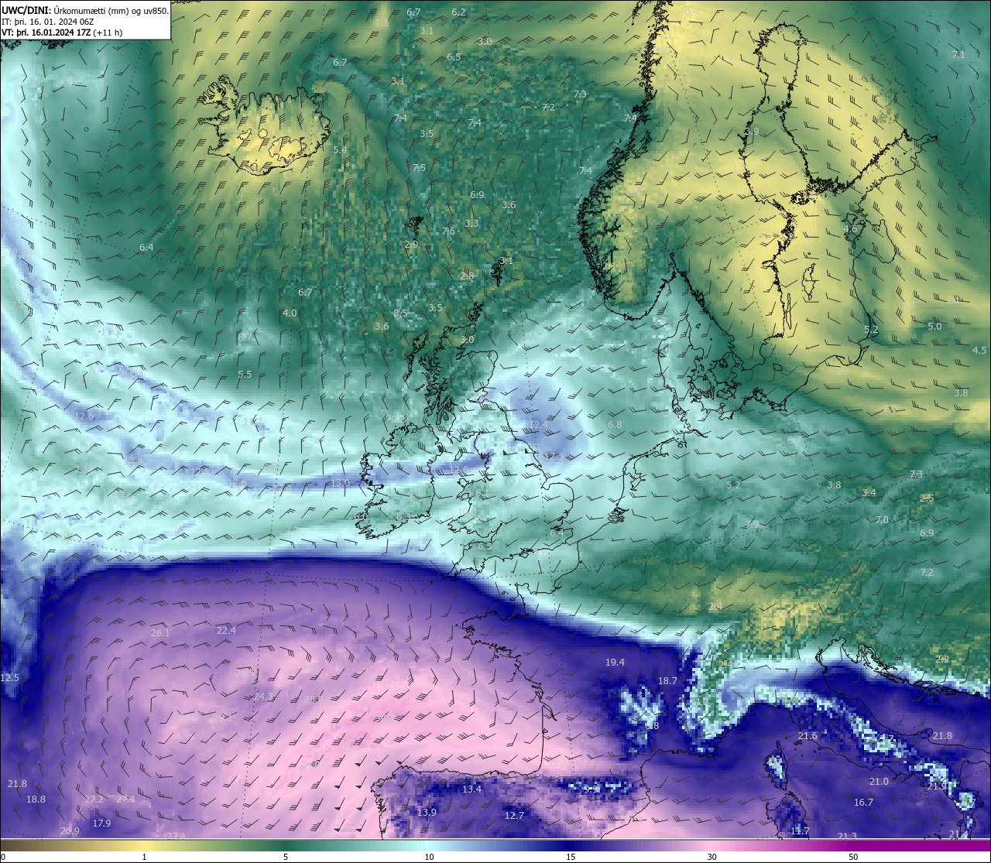
Task: Click the 5.5 value label
Action: (245, 374)
